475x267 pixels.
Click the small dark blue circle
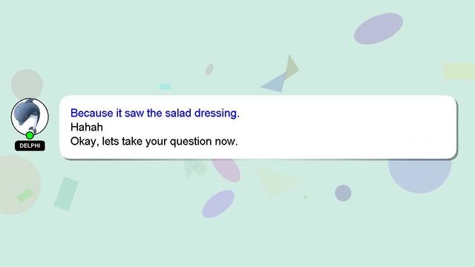pos(343,193)
